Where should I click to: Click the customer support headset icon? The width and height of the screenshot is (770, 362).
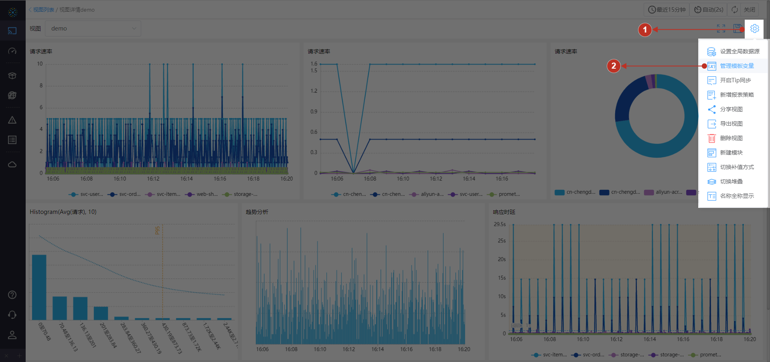pyautogui.click(x=12, y=315)
